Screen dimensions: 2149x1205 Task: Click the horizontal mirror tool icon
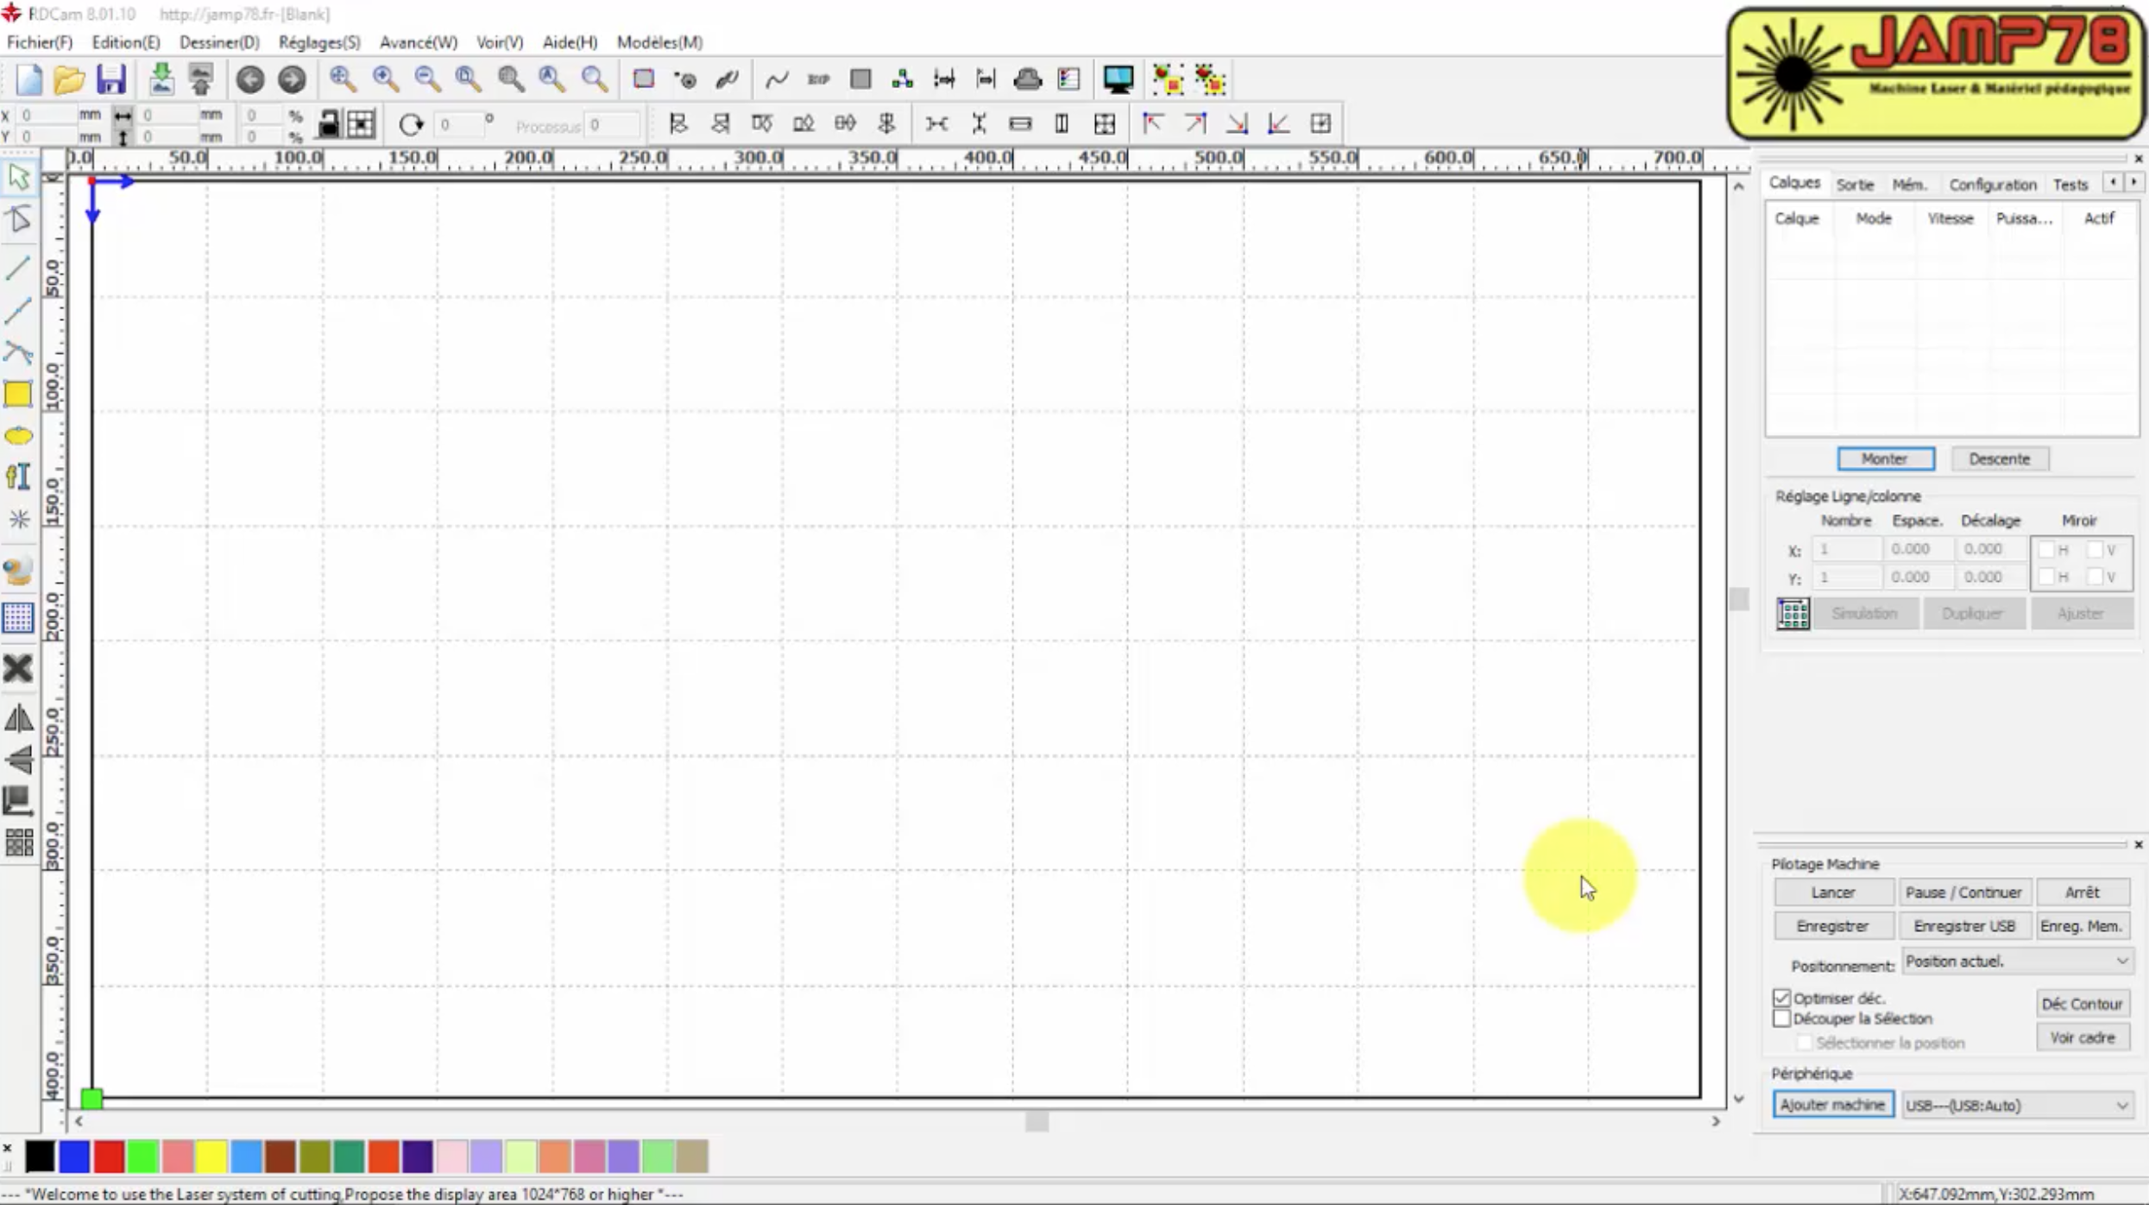coord(18,718)
